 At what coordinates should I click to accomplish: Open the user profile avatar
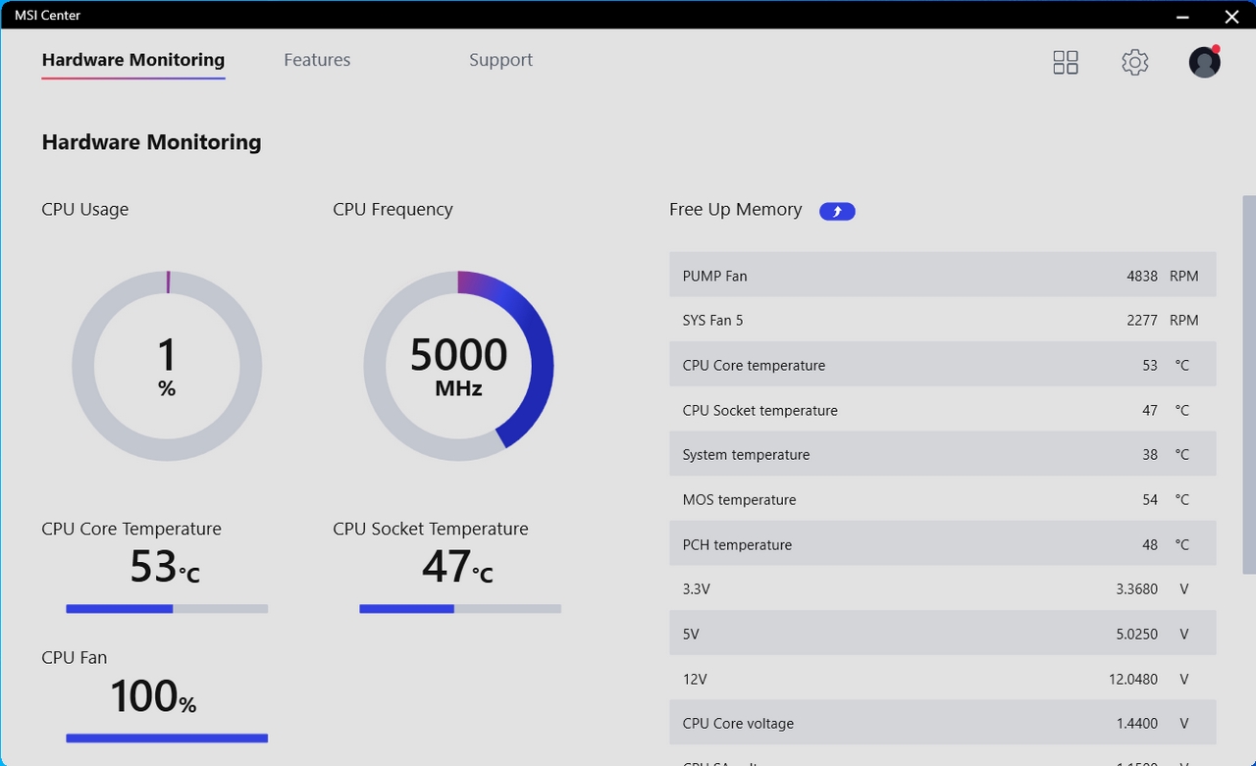pos(1204,62)
